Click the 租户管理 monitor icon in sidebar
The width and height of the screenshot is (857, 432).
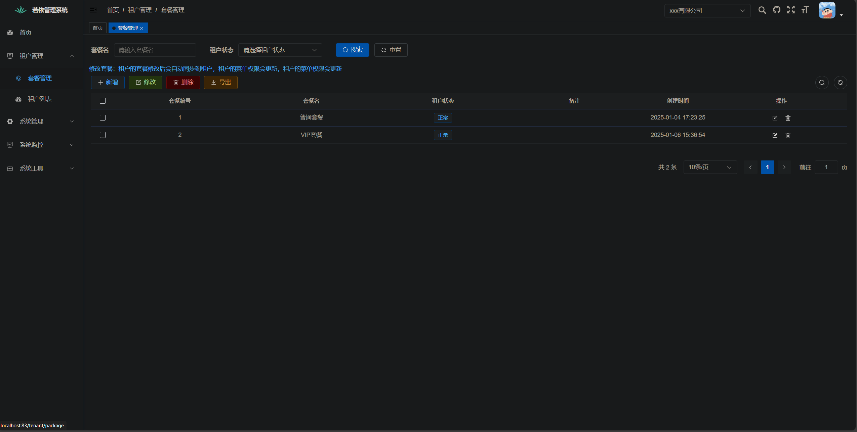10,56
